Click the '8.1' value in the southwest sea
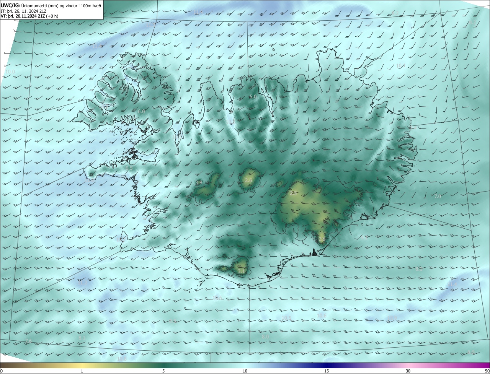This screenshot has height=374, width=490. pos(82,338)
